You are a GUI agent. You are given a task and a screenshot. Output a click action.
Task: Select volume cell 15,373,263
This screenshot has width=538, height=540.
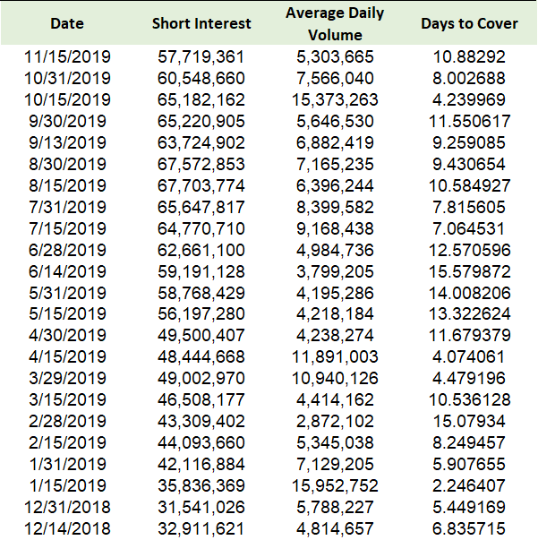335,100
